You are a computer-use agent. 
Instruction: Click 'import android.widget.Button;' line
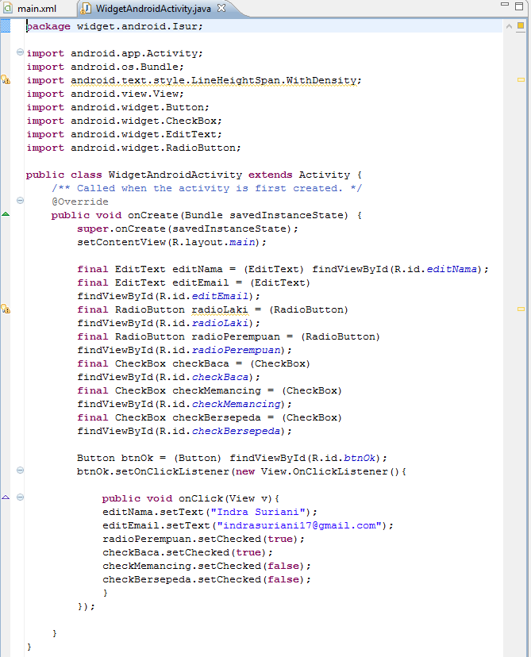pos(117,107)
